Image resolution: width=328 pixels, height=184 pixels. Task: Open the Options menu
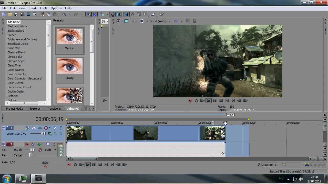click(56, 8)
